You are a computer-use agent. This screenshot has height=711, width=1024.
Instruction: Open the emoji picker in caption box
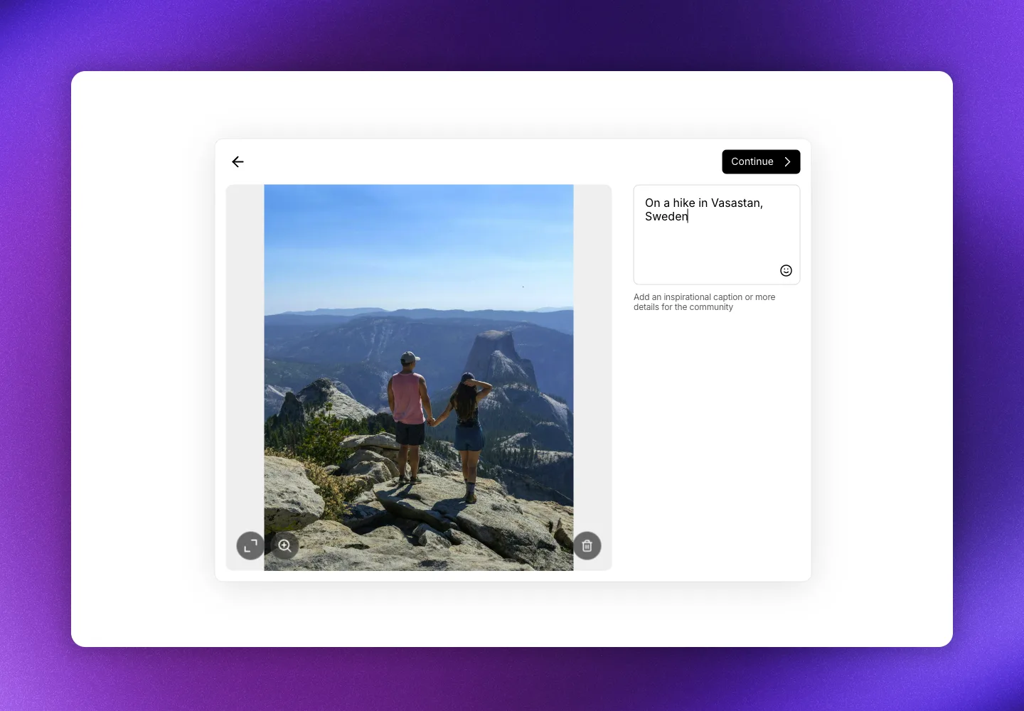[x=786, y=270]
